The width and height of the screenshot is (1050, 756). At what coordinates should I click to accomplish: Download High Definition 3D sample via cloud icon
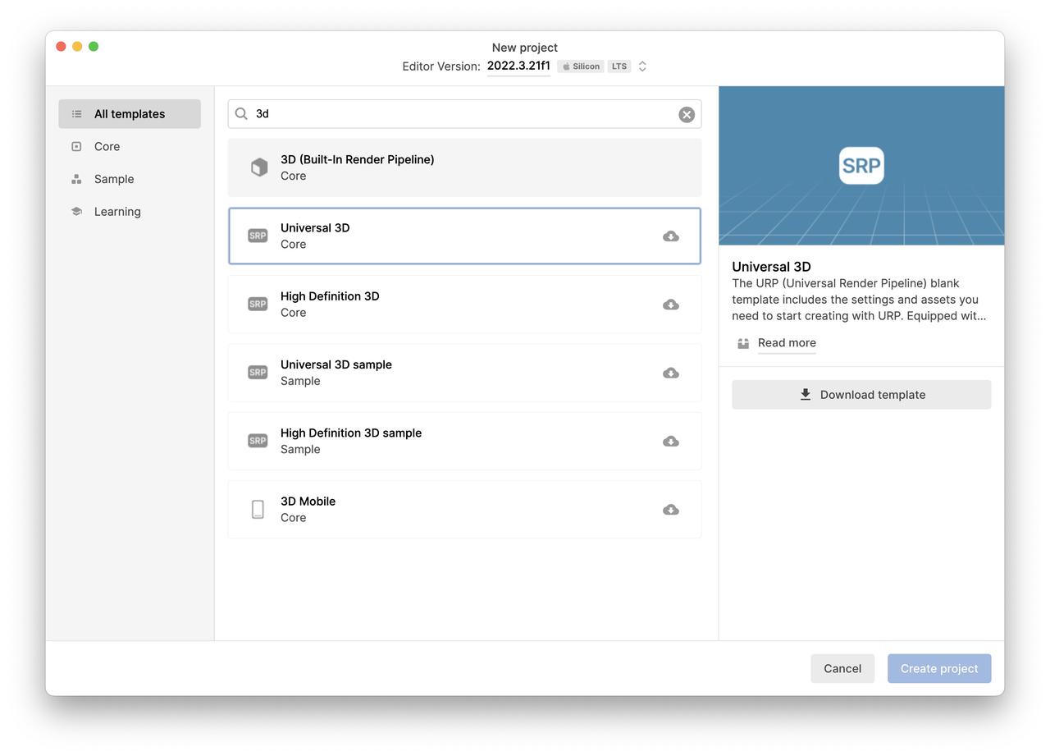(x=671, y=442)
